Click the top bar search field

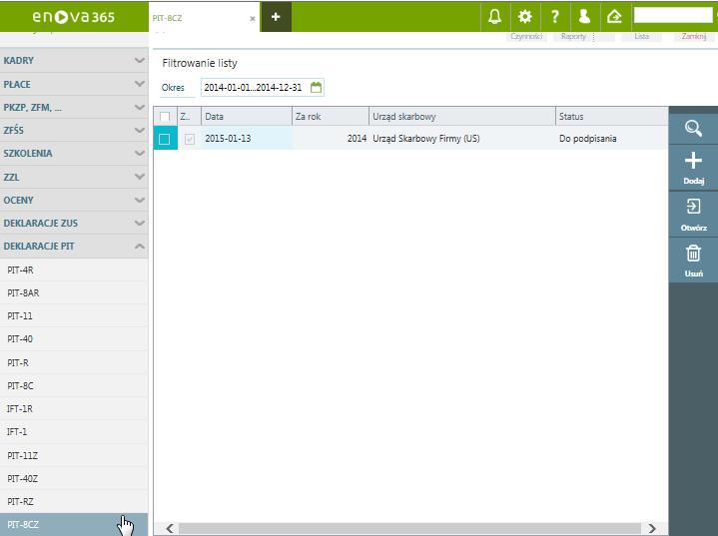[x=673, y=16]
